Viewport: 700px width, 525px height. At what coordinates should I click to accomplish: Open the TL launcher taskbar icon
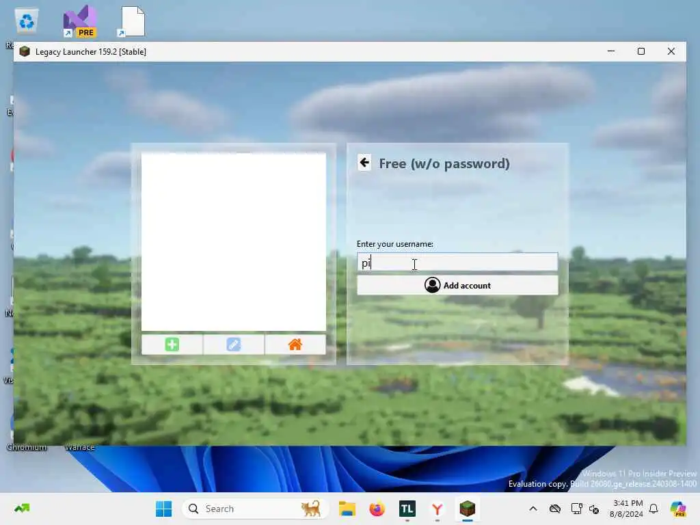407,509
